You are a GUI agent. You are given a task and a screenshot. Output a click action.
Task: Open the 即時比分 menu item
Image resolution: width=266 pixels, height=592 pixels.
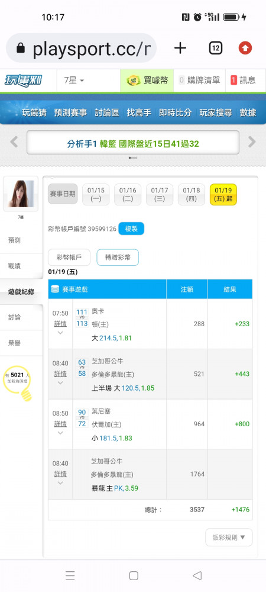click(x=175, y=112)
